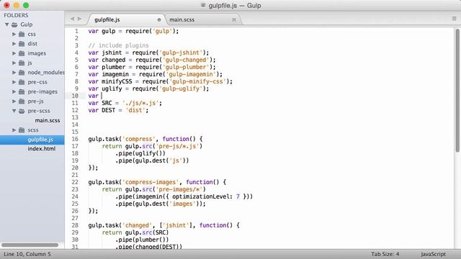Viewport: 461px width, 259px height.
Task: Click the node_modules folder icon
Action: pos(22,73)
